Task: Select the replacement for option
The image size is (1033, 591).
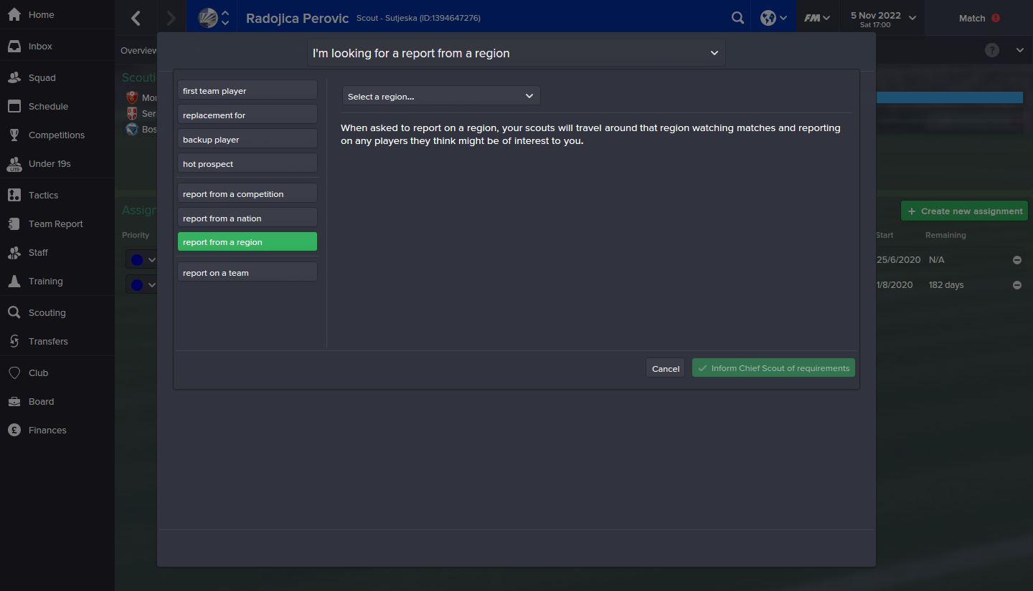Action: click(x=247, y=115)
